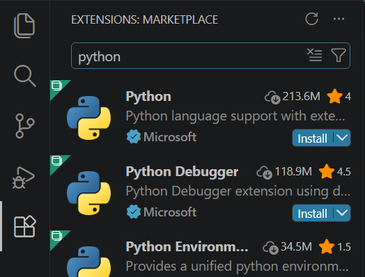Screen dimensions: 365x277
Task: Click the Microsoft publisher of Python Debugger
Action: pos(170,212)
